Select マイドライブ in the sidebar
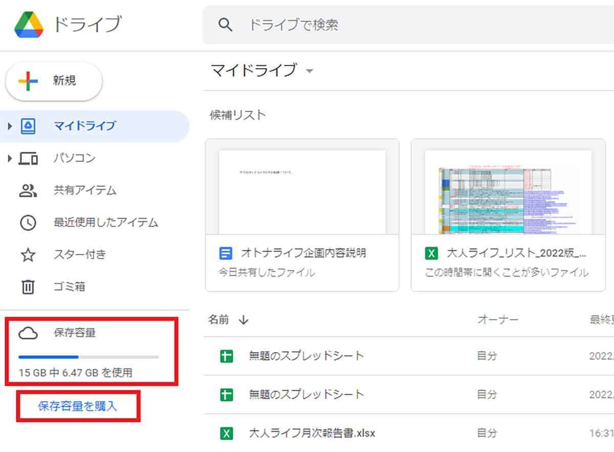The image size is (614, 452). (85, 126)
